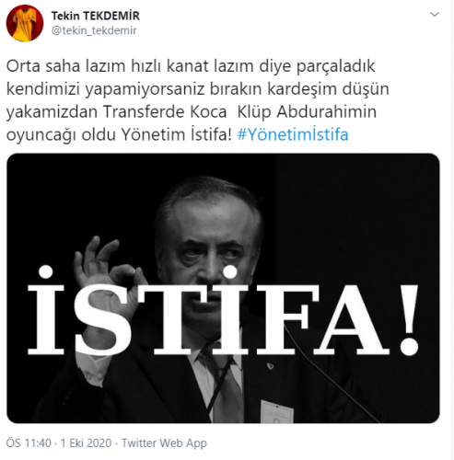Open the #Yönetimİstifa hashtag

tap(293, 134)
